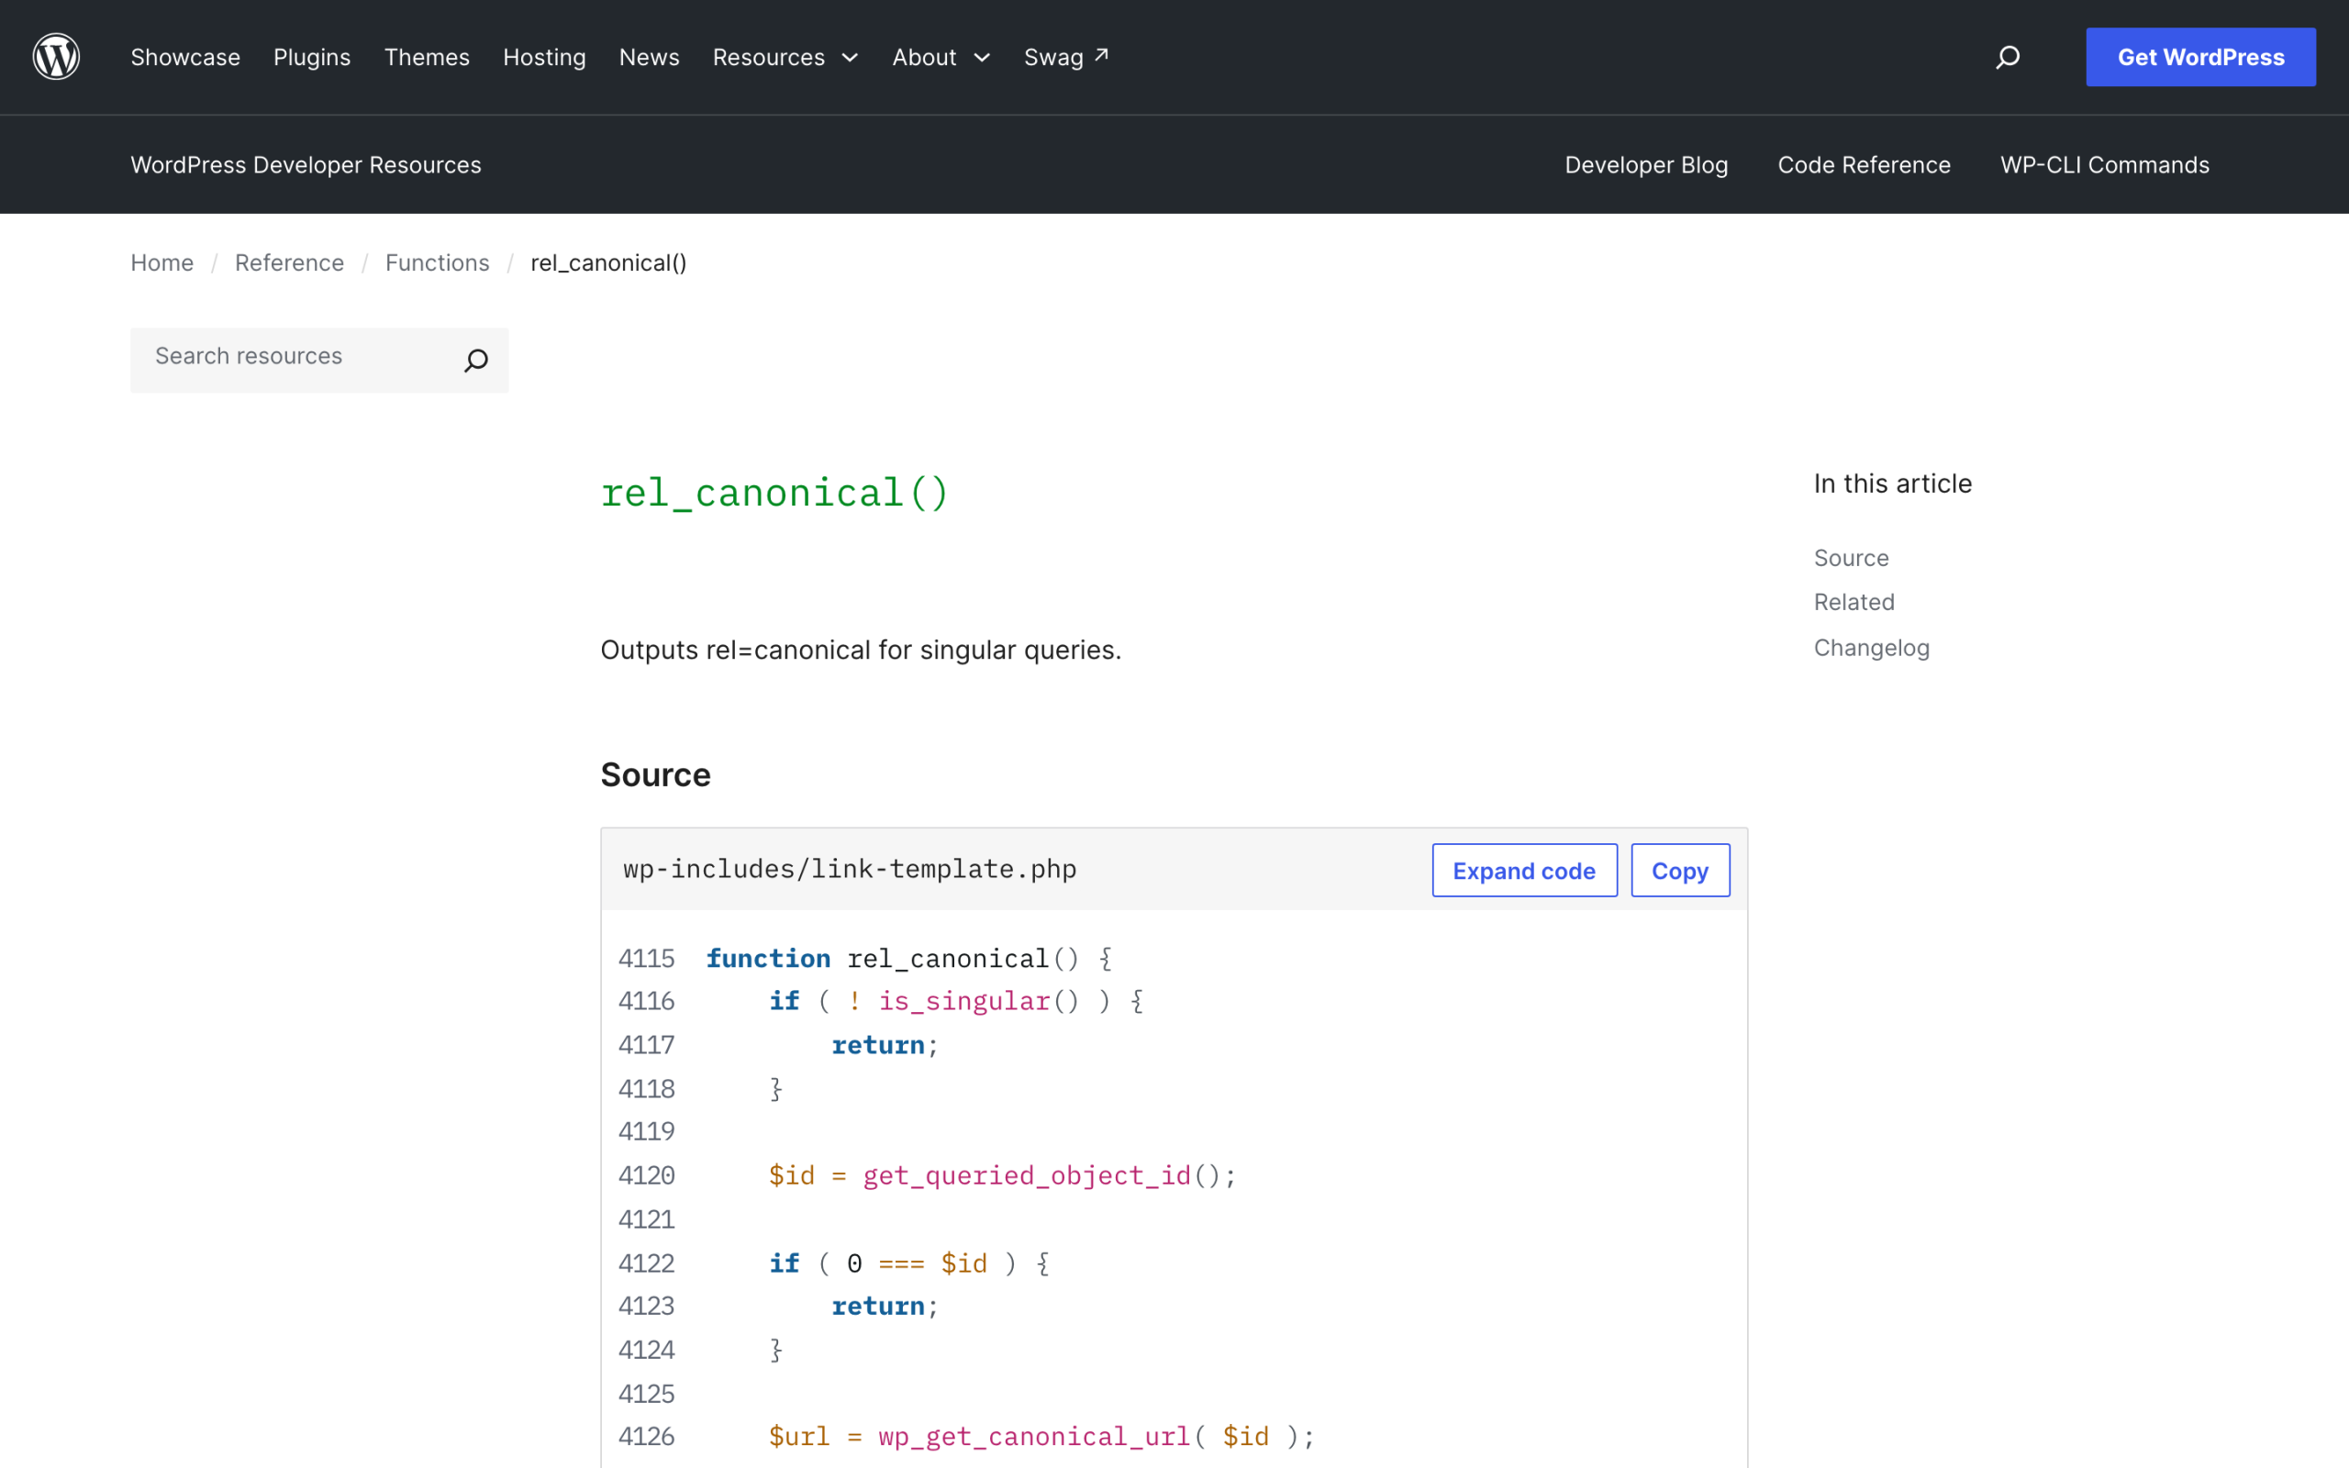Click the rel_canonical() page title
This screenshot has width=2349, height=1468.
(x=774, y=494)
